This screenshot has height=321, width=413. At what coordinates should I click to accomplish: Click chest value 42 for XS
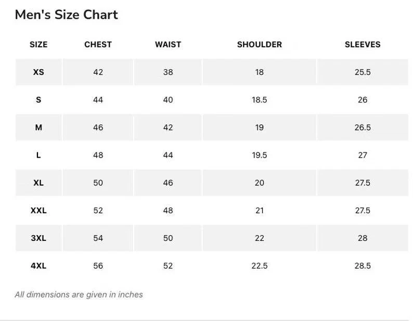(98, 72)
